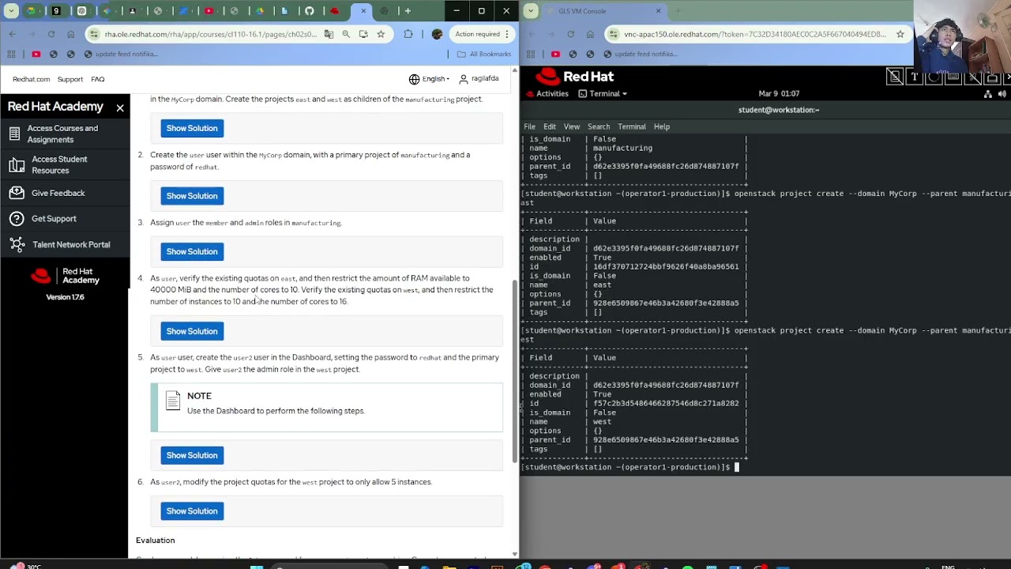
Task: Open the terminal Help menu
Action: pos(661,126)
